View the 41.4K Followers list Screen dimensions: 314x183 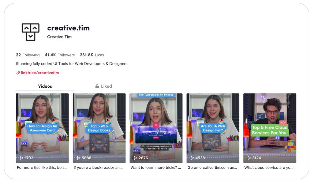coord(60,55)
